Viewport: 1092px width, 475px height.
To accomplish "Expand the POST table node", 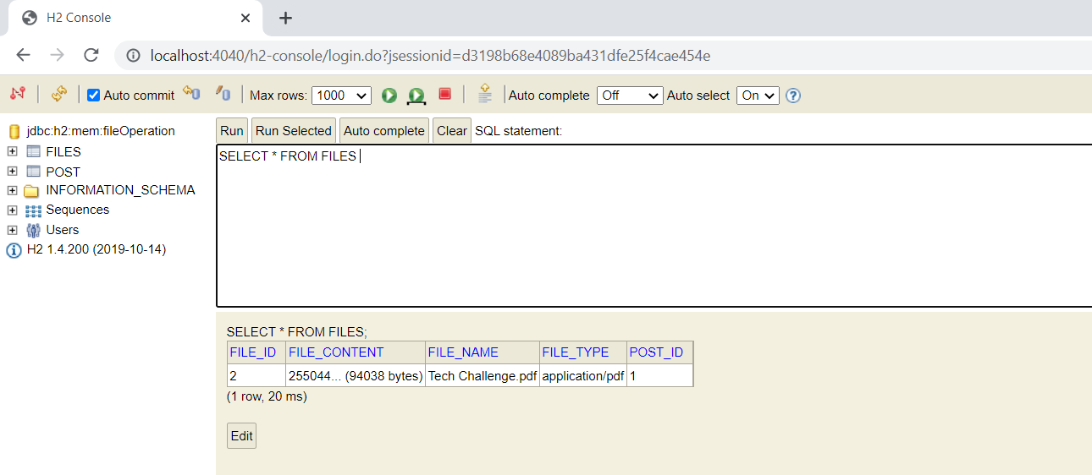I will point(13,171).
